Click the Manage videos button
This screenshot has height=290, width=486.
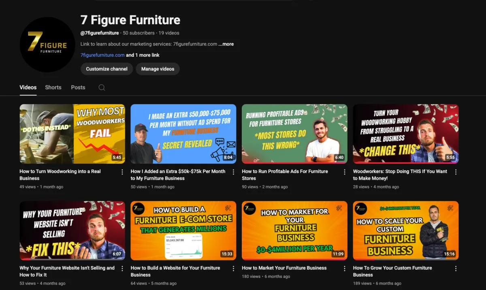click(x=158, y=69)
